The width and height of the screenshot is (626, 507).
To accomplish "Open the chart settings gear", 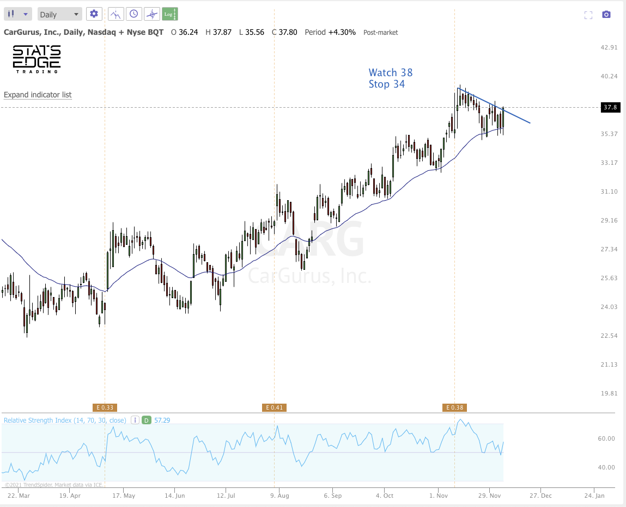I will click(94, 14).
